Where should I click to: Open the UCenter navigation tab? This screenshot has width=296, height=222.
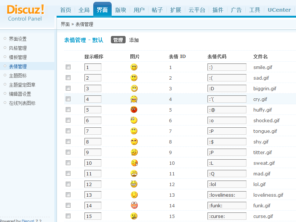[279, 10]
